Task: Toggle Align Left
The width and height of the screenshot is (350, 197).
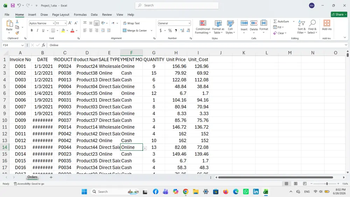Action: pos(85,30)
